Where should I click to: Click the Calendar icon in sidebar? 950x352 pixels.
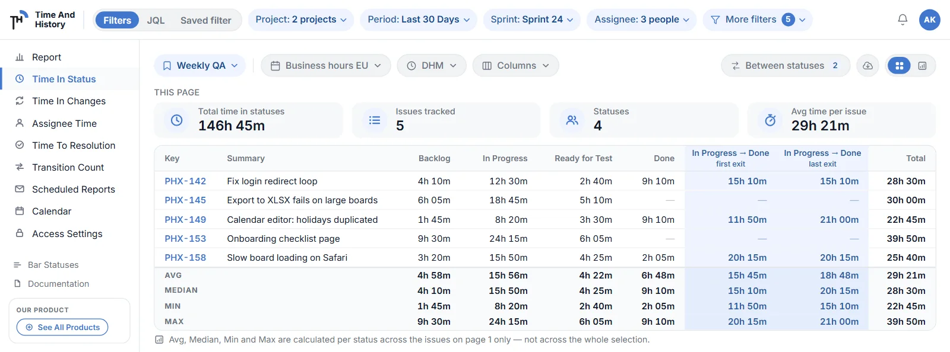[x=20, y=211]
